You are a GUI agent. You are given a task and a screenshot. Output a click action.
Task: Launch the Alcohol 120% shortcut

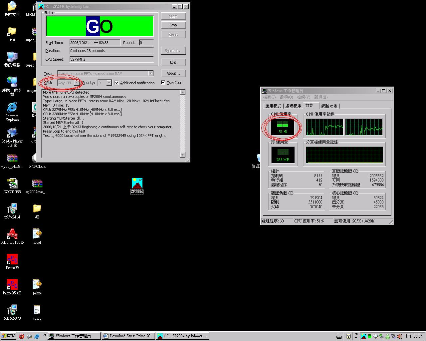coord(12,237)
